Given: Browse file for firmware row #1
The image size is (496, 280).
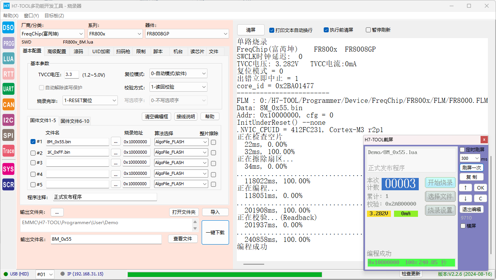Looking at the screenshot, I should pyautogui.click(x=116, y=142).
